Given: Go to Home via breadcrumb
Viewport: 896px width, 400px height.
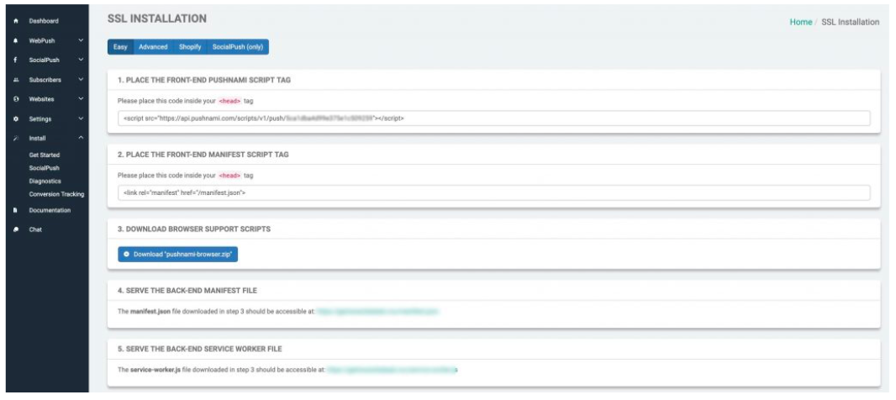Looking at the screenshot, I should [800, 23].
